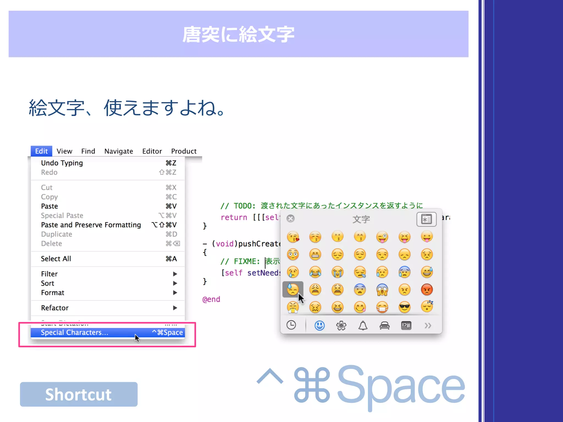Screen dimensions: 563x422
Task: Click the Shortcut label button
Action: 79,394
